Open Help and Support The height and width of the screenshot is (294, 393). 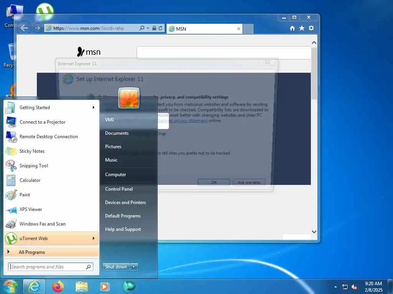click(123, 229)
